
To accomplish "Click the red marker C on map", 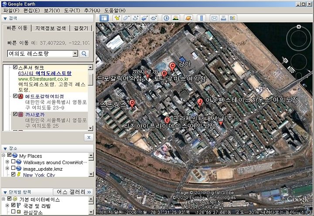I will coord(172,67).
